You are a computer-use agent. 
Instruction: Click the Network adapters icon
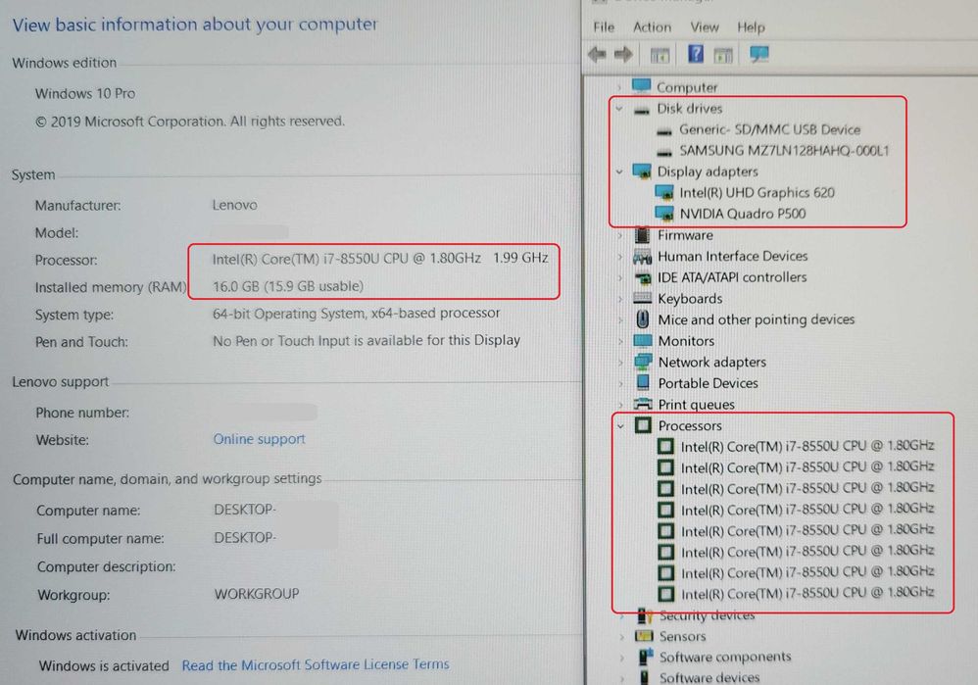click(x=643, y=362)
